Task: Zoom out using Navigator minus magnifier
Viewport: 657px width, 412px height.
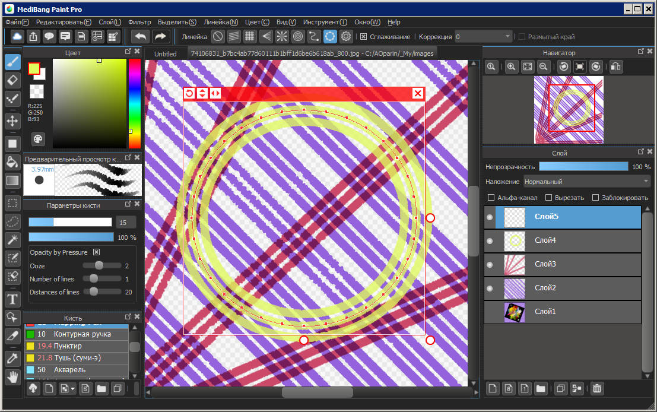Action: click(x=544, y=66)
